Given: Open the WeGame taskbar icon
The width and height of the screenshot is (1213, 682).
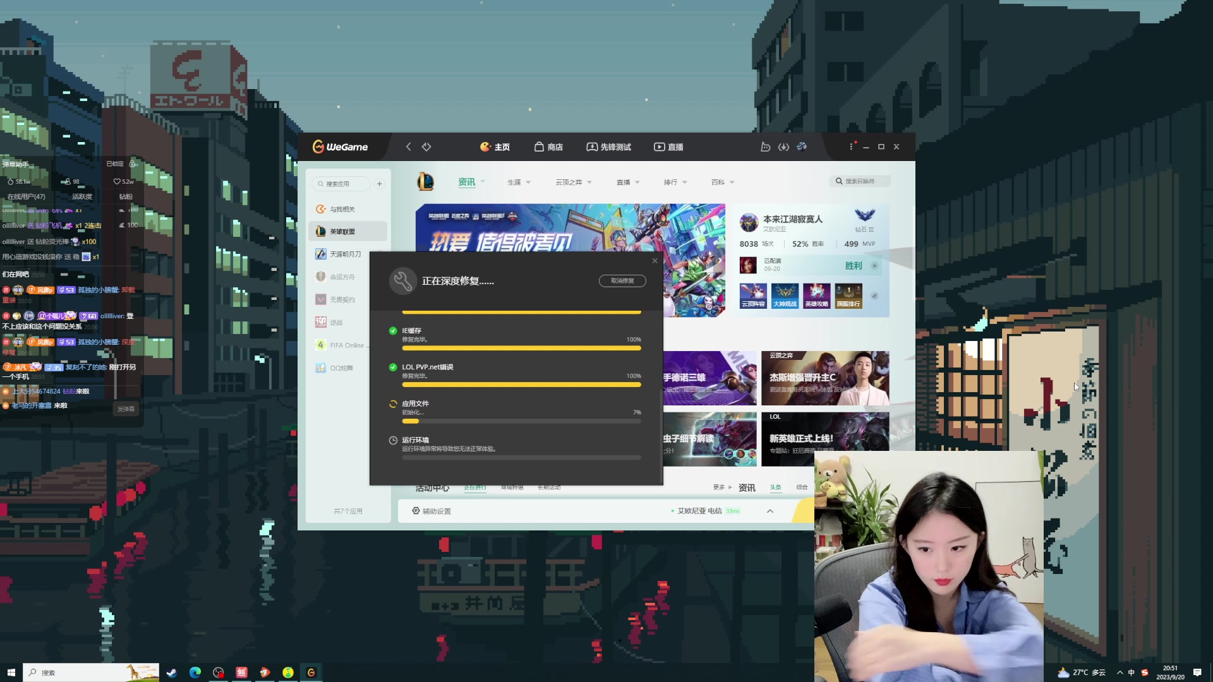Looking at the screenshot, I should [311, 673].
